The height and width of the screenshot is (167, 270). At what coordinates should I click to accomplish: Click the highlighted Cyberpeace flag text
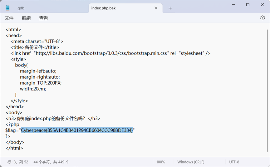tap(77, 130)
